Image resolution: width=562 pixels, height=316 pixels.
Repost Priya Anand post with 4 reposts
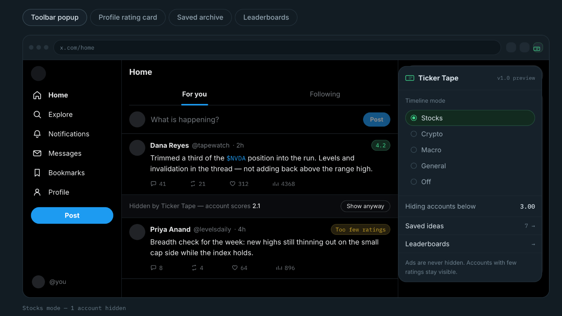(197, 268)
